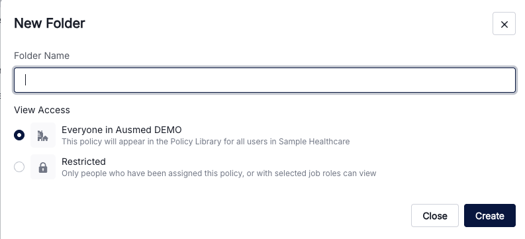
Task: Select the Restricted radio button
Action: (19, 167)
